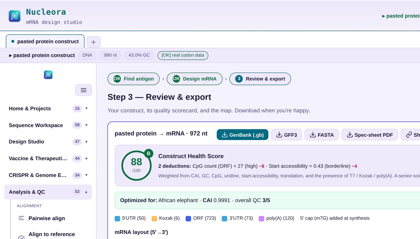
Task: Click the small Nucleora logo in the sidebar
Action: [48, 75]
